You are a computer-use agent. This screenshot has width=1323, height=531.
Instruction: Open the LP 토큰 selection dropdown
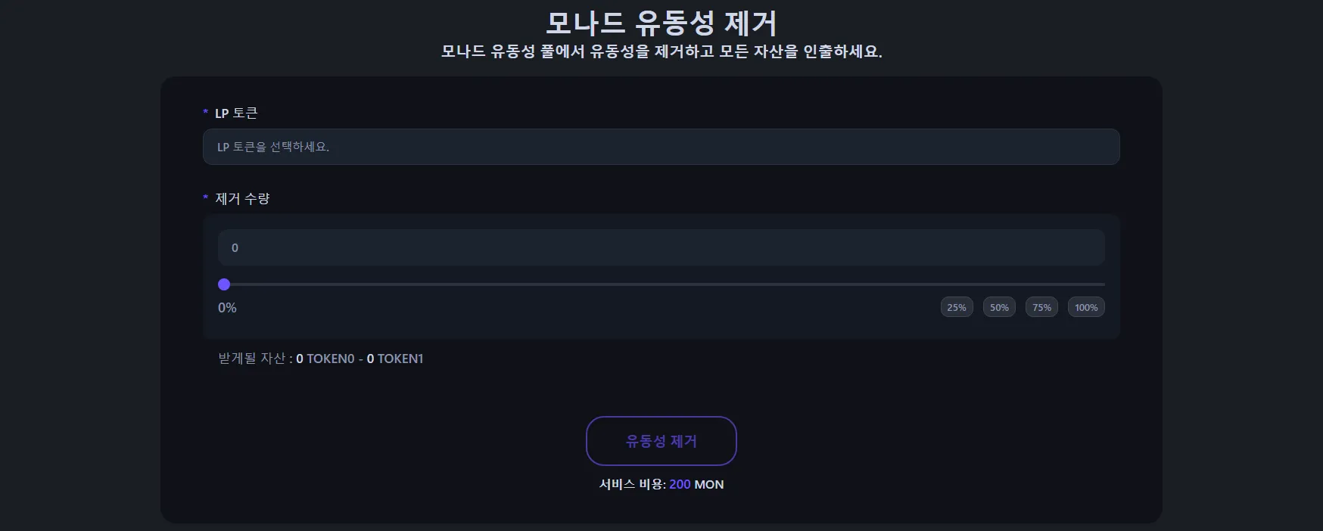click(661, 147)
